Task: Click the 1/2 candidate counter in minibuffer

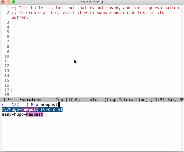Action: 15,105
